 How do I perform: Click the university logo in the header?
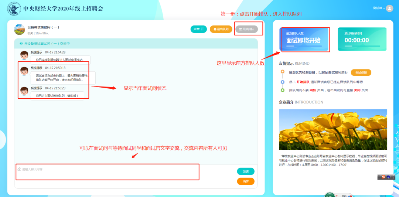point(14,9)
